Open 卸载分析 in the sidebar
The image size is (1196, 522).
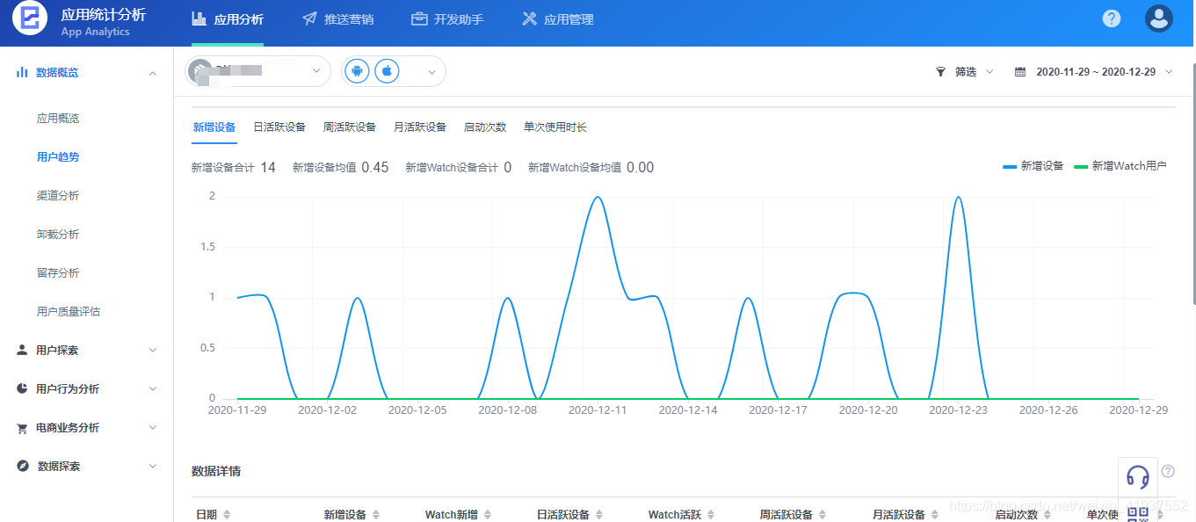click(x=58, y=234)
